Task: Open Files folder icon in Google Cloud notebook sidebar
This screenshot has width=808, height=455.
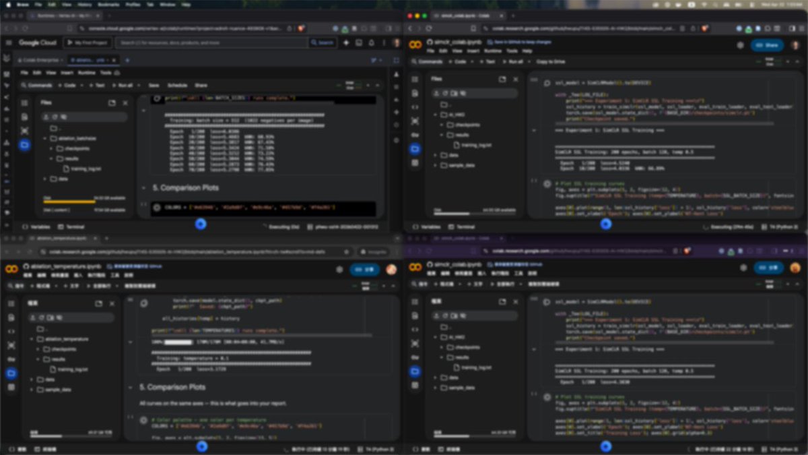Action: (x=24, y=145)
